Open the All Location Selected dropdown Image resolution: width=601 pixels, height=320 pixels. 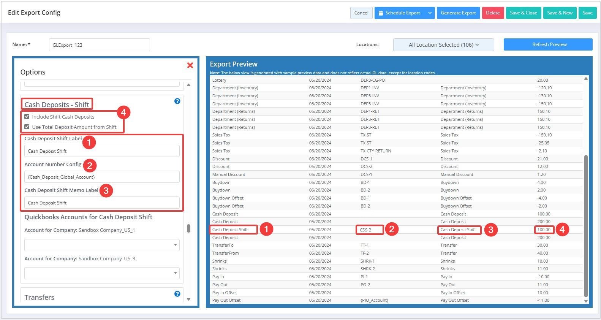pos(443,45)
